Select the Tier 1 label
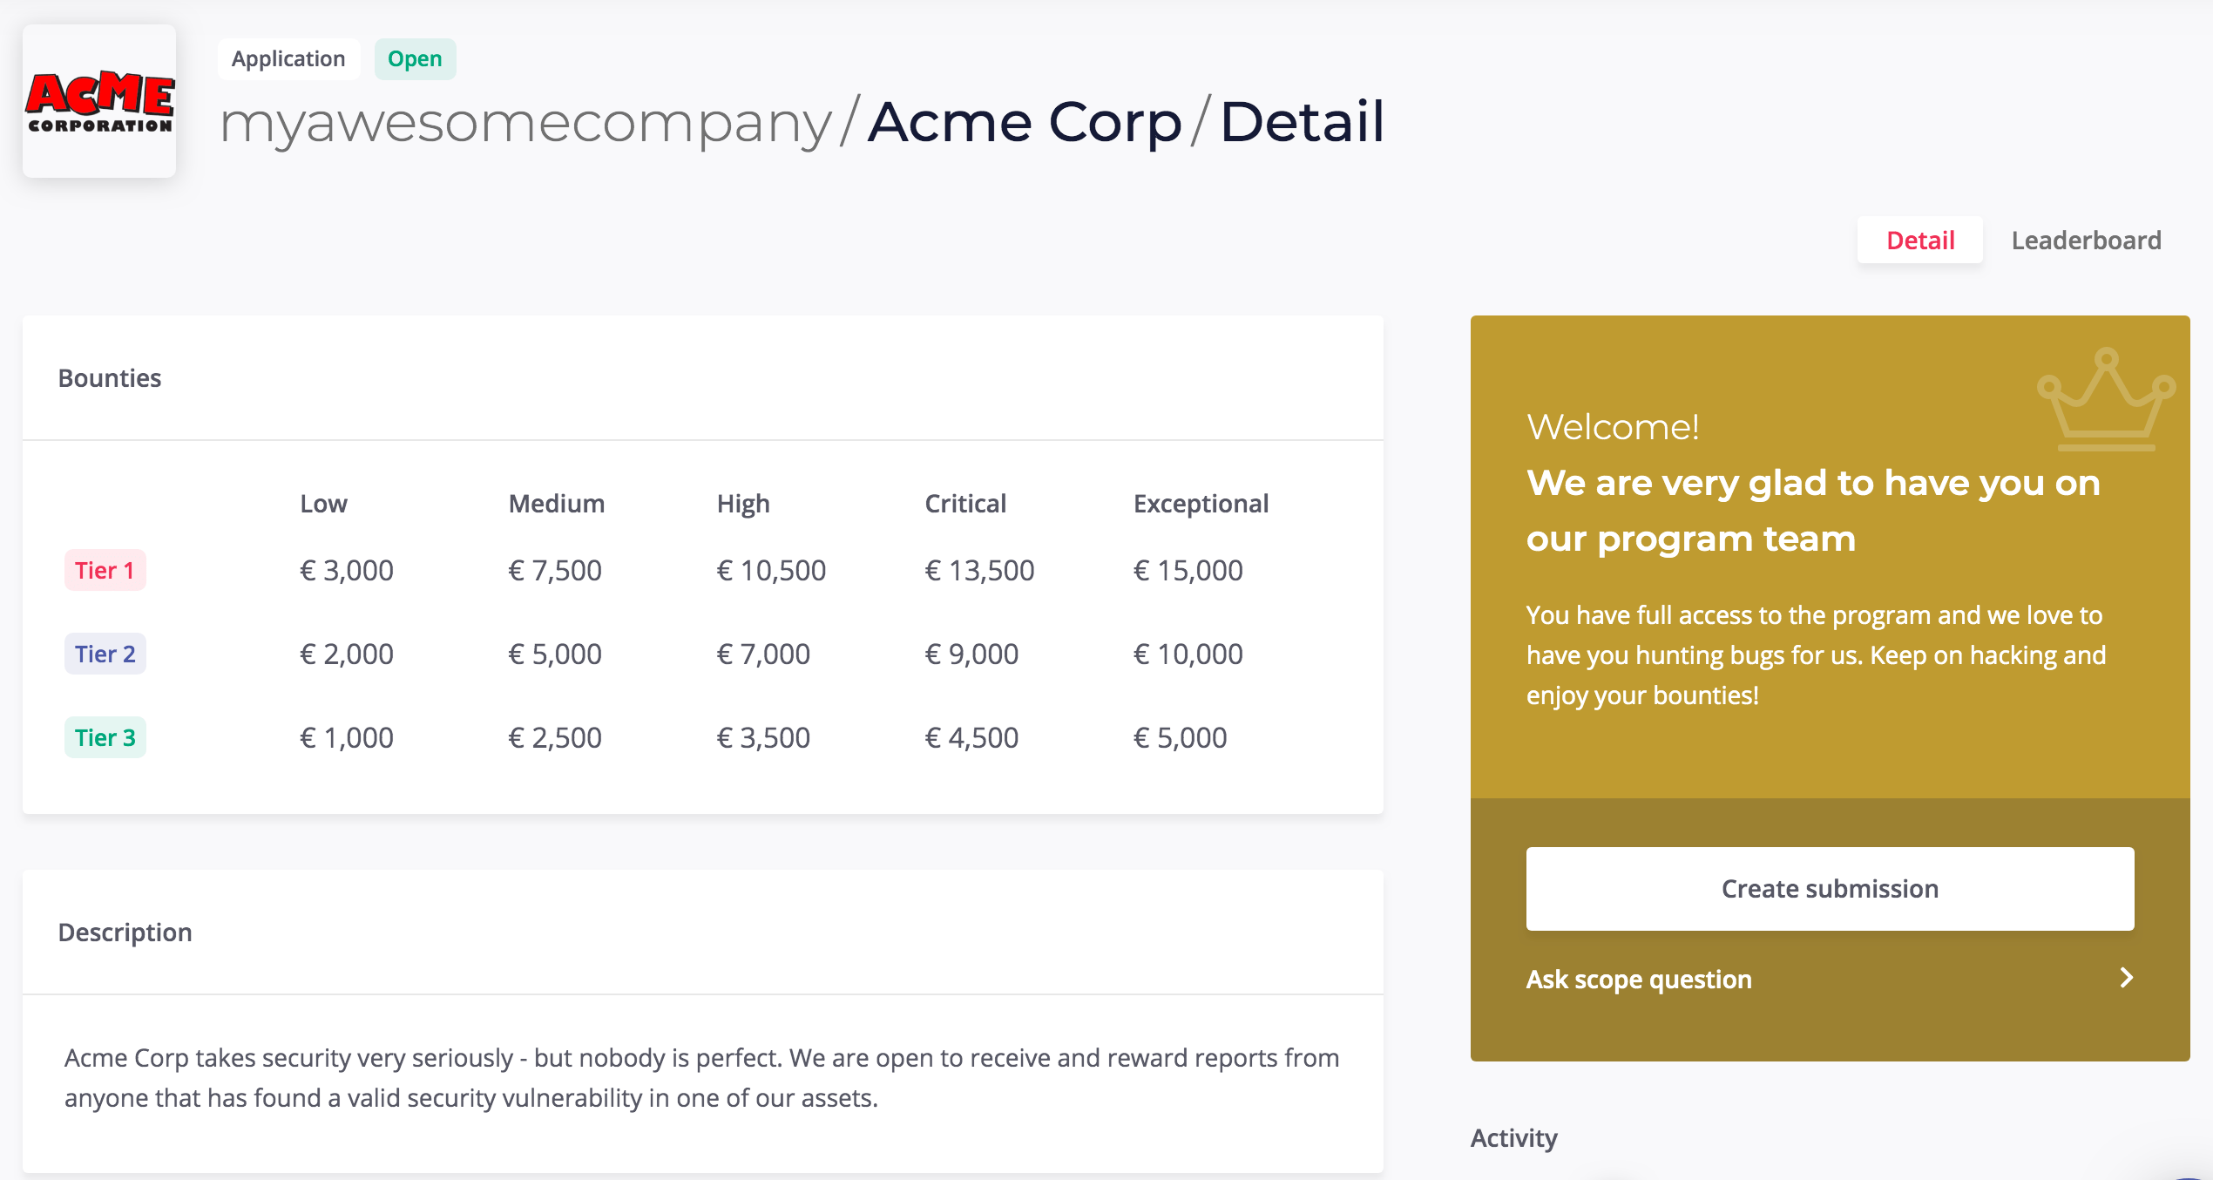This screenshot has height=1180, width=2213. [x=105, y=571]
